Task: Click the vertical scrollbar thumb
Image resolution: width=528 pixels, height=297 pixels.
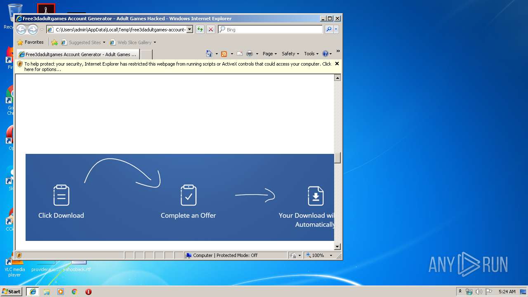Action: point(337,158)
